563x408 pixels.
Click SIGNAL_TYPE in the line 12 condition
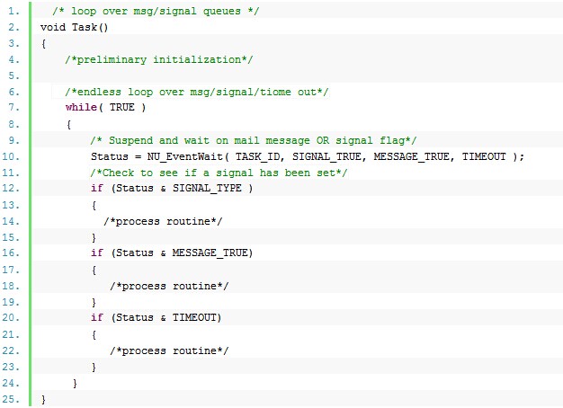click(207, 189)
